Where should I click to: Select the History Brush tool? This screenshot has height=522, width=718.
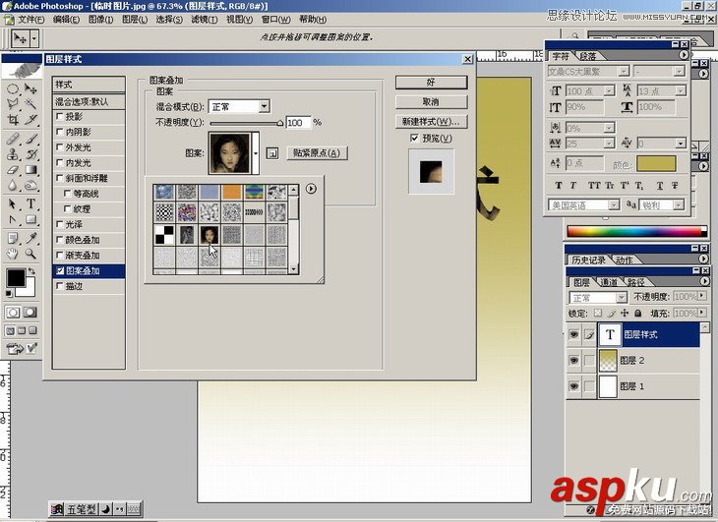point(30,154)
